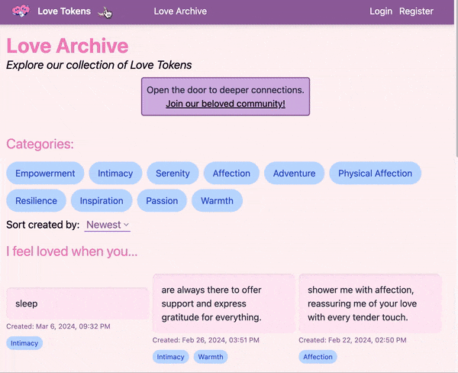458x373 pixels.
Task: Click the Love Tokens hearts logo icon
Action: click(21, 11)
